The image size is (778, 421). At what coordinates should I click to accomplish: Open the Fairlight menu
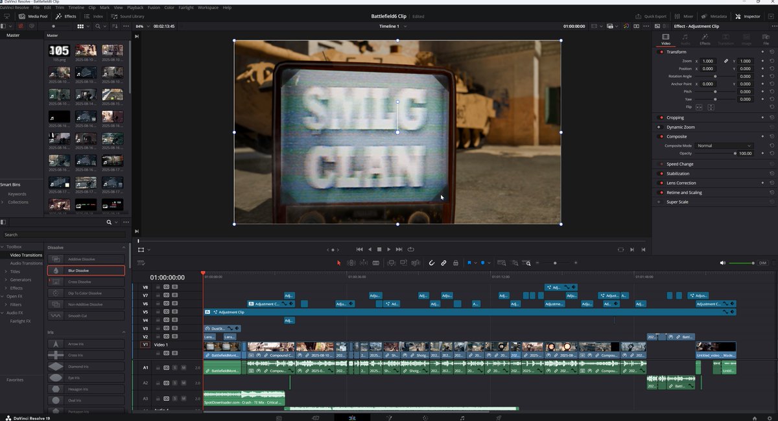coord(187,7)
